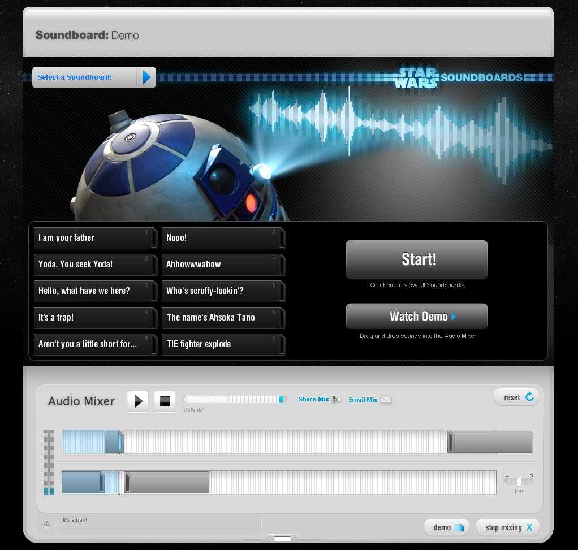This screenshot has width=578, height=550.
Task: Play the 'Ahhowwwahow' sound
Action: click(x=223, y=265)
